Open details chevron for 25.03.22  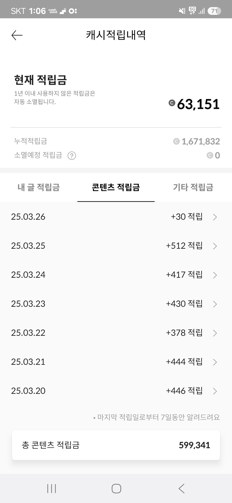click(x=215, y=333)
